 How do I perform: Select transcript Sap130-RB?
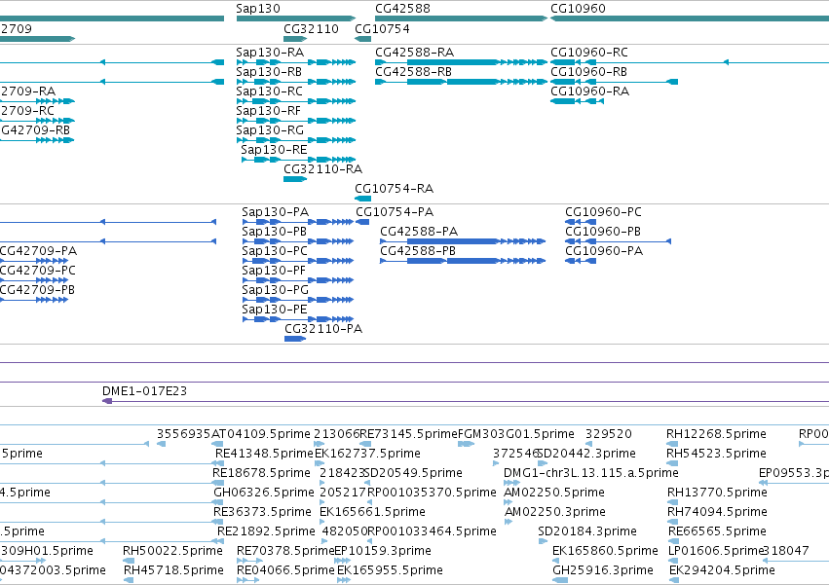point(269,72)
